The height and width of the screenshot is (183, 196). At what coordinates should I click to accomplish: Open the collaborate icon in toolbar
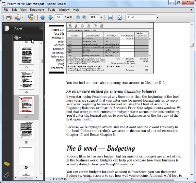(x=18, y=17)
